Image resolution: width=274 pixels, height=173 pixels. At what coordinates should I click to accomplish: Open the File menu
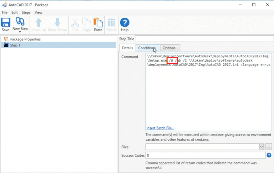(x=5, y=12)
